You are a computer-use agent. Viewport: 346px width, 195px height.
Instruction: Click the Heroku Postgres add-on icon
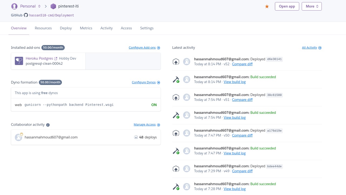19,61
